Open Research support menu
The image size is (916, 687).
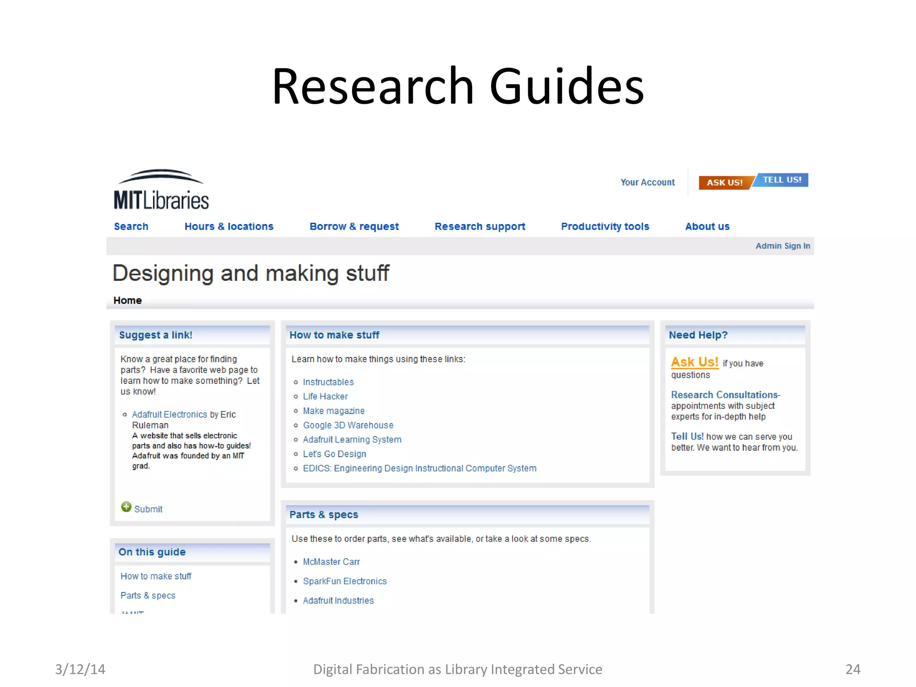tap(480, 227)
